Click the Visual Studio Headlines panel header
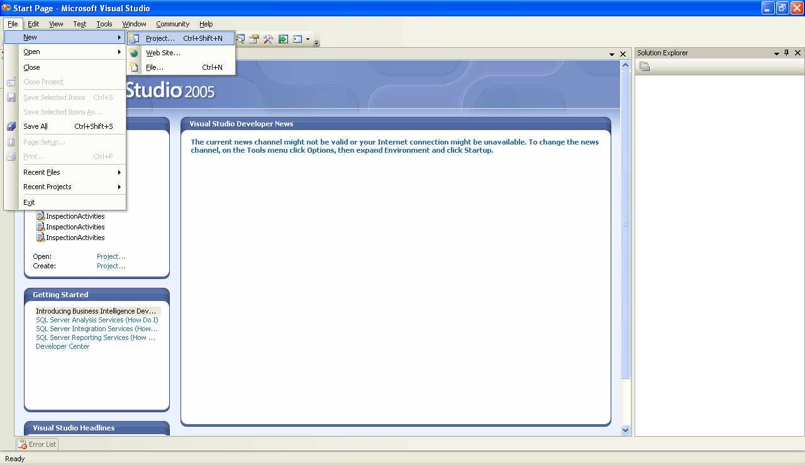 74,428
